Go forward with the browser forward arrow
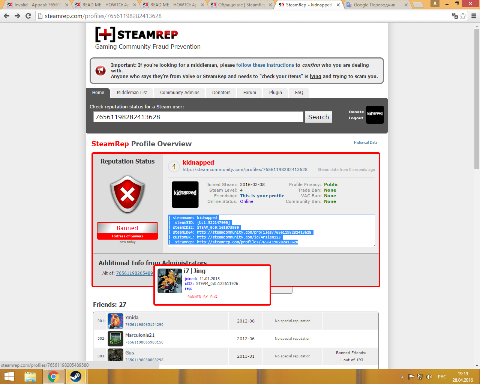This screenshot has height=384, width=480. tap(17, 16)
